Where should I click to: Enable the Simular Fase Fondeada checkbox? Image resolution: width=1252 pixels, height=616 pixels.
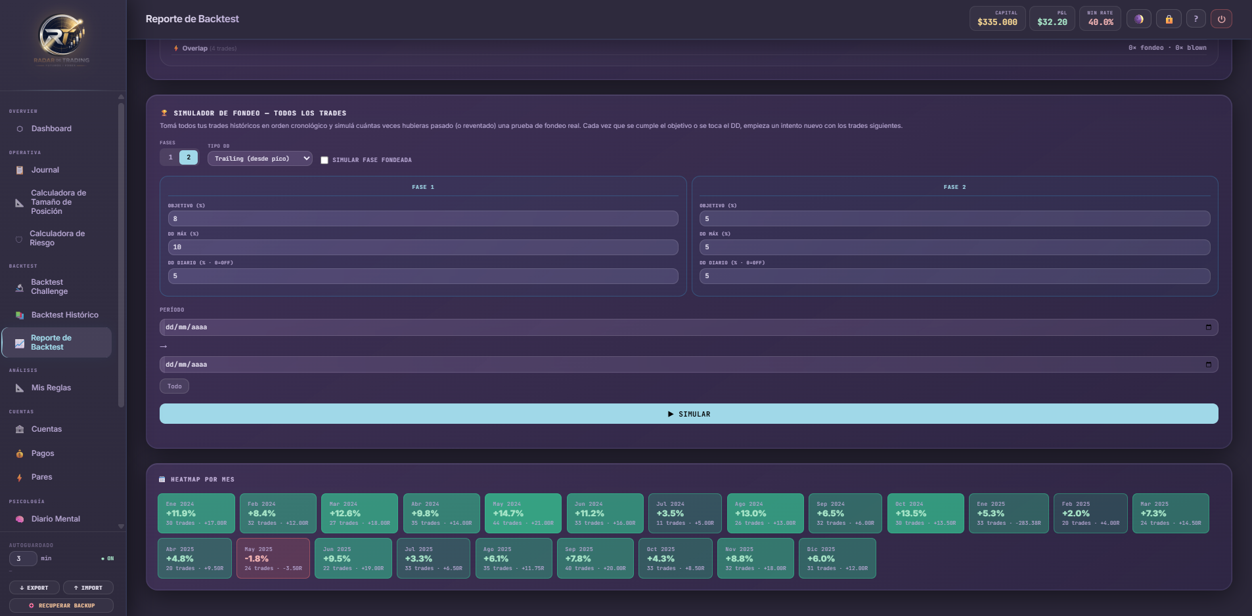[x=324, y=160]
